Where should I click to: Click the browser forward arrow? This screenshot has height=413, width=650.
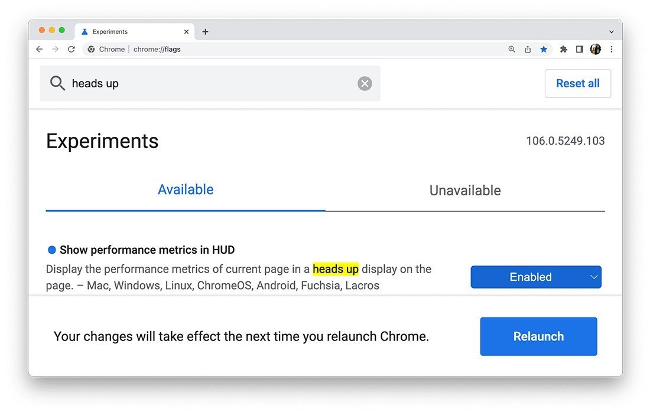tap(55, 49)
